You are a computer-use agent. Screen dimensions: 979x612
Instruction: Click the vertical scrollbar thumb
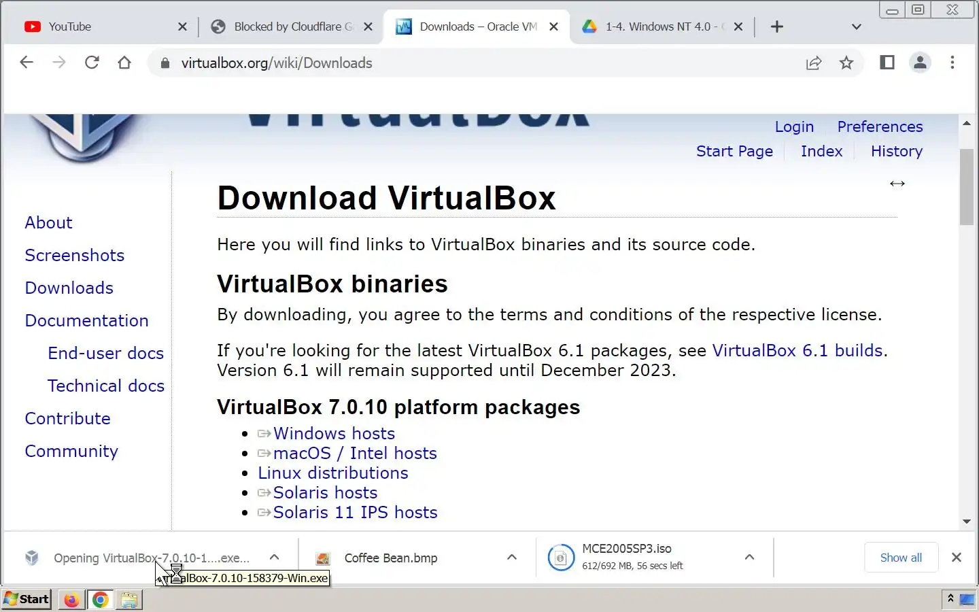tap(967, 187)
